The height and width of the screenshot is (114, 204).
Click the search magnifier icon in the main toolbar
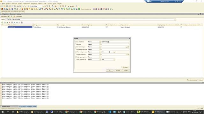point(29,6)
